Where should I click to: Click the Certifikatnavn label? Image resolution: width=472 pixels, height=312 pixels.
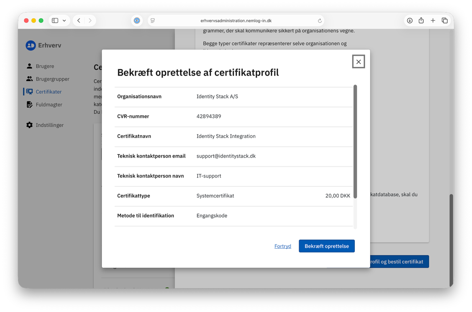tap(134, 136)
